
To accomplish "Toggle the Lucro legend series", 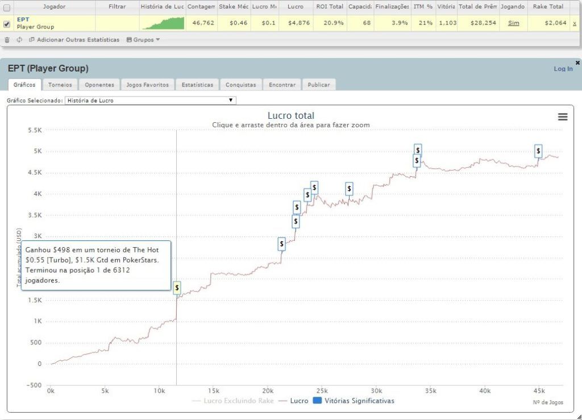I will click(x=294, y=401).
